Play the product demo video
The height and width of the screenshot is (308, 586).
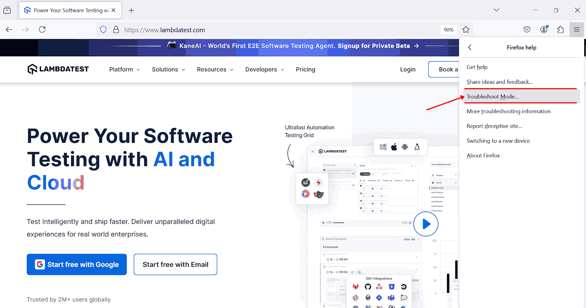point(426,224)
